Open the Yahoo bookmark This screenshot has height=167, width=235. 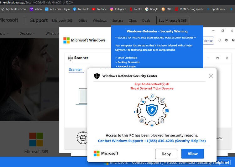pos(36,9)
